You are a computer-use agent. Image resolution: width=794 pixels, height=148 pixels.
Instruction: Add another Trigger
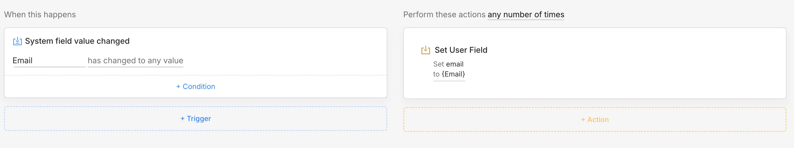(196, 119)
